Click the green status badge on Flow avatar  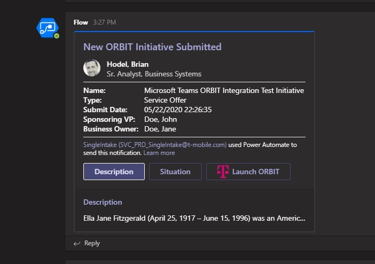tap(56, 36)
